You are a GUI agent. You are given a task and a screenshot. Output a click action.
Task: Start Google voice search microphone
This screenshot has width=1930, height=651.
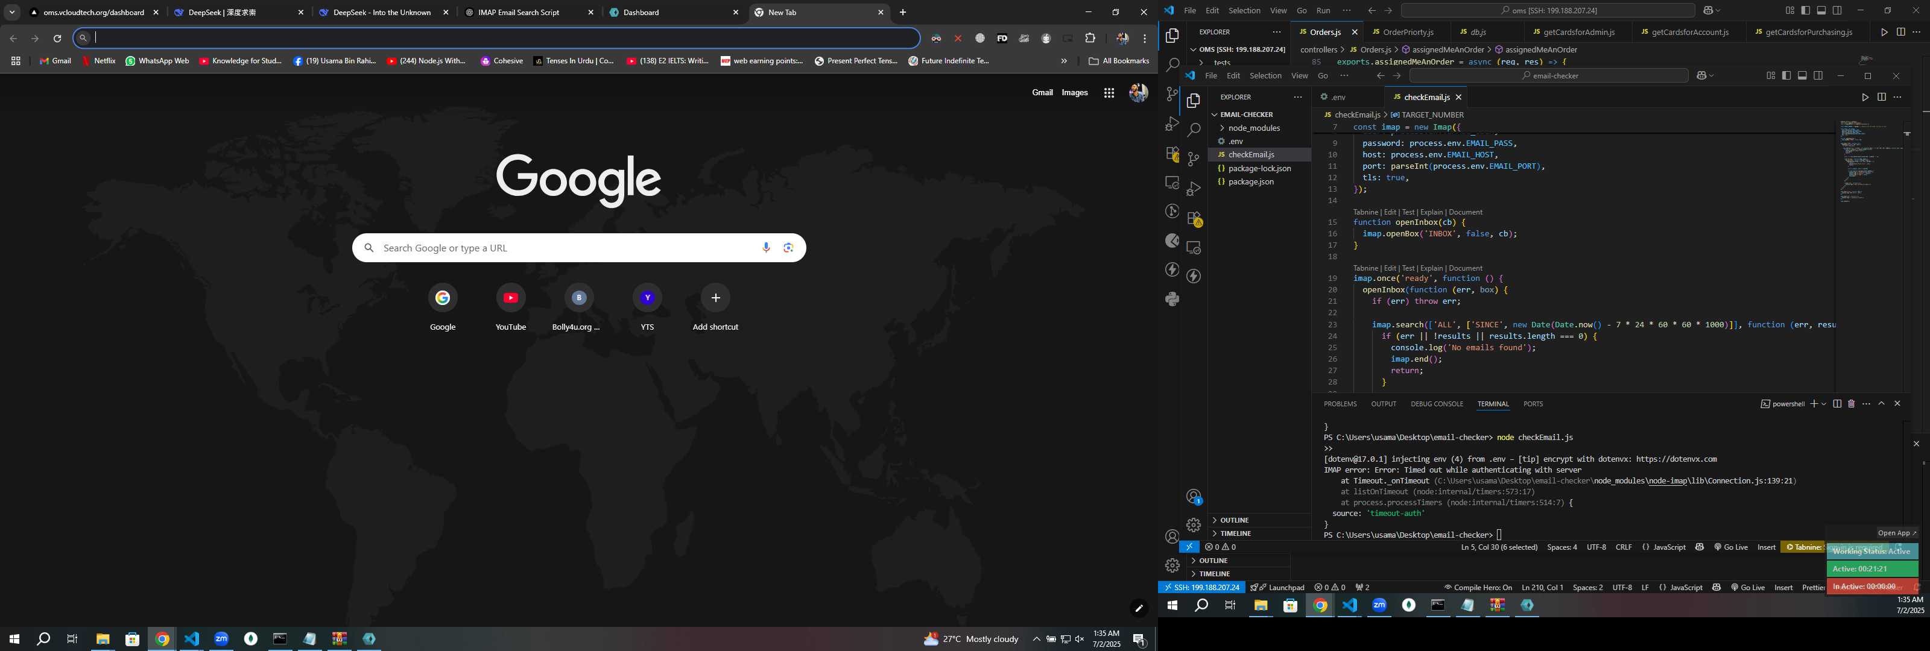(x=766, y=248)
